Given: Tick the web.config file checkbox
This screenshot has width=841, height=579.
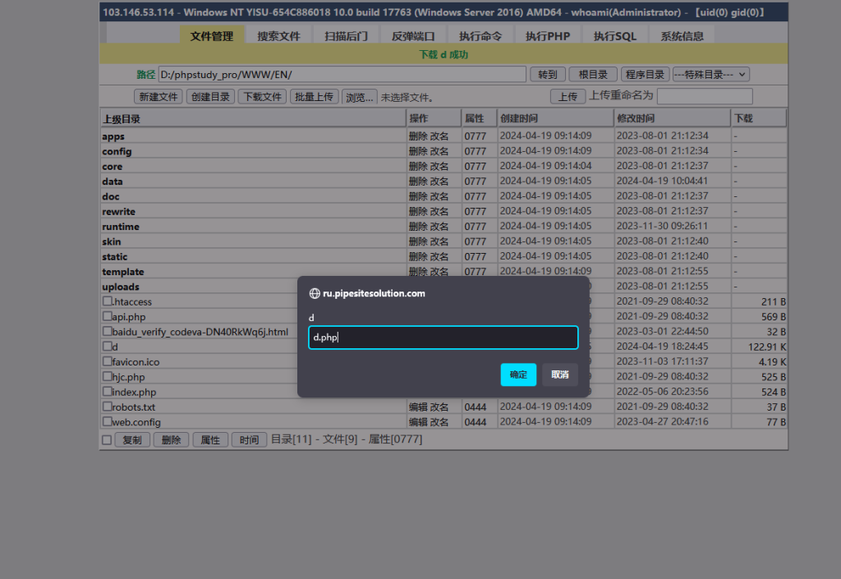Looking at the screenshot, I should coord(107,421).
